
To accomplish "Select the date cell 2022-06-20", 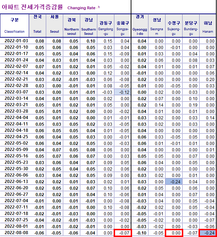I will 16,188.
